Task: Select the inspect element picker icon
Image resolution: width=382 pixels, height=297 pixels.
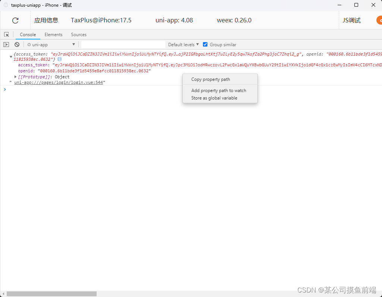Action: (6, 34)
